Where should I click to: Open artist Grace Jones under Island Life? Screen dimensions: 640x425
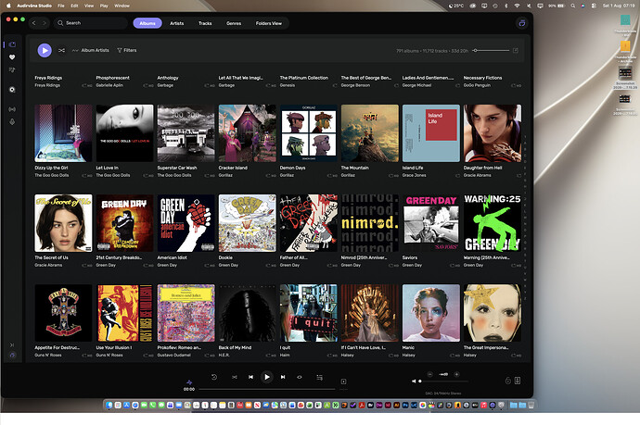point(415,175)
